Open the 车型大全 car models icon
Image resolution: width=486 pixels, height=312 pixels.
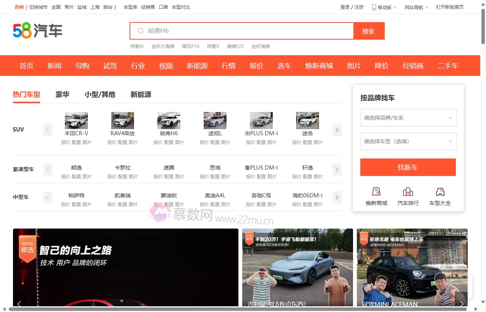tap(440, 195)
